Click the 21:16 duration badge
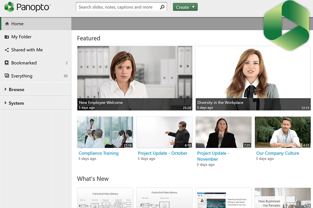 [128, 145]
